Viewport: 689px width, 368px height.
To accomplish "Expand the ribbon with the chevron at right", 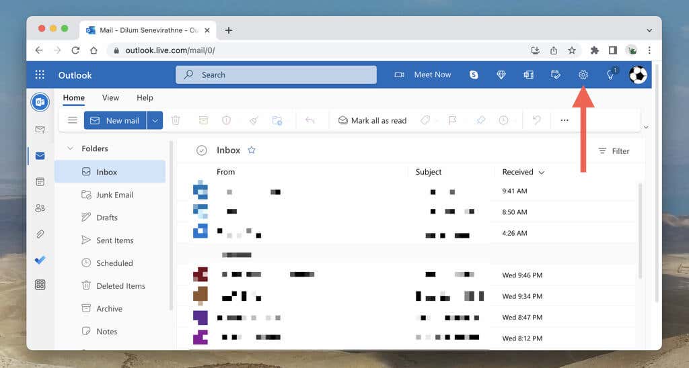I will coord(646,127).
